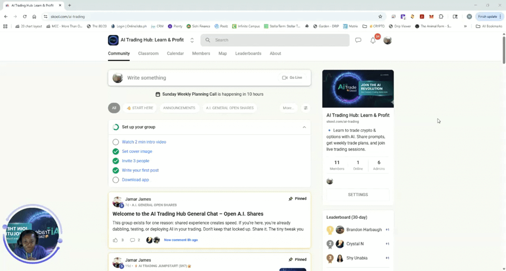Open the CRYPTO bookmarks folder
Screen dimensions: 506x271
pos(374,26)
